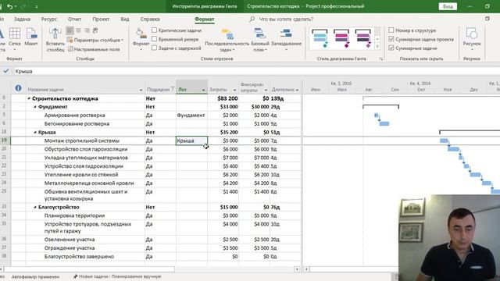Align column text right
The height and width of the screenshot is (281, 500).
(x=87, y=30)
